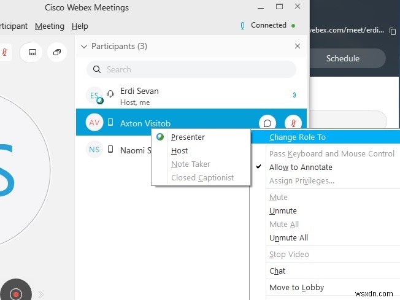Expand the Change Role To submenu

[x=298, y=137]
